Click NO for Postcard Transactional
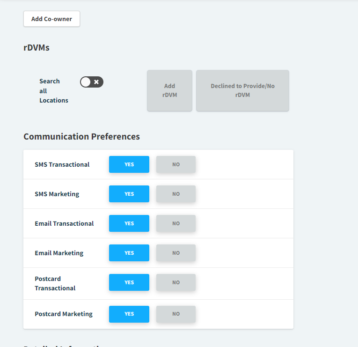This screenshot has height=347, width=358. pyautogui.click(x=176, y=282)
